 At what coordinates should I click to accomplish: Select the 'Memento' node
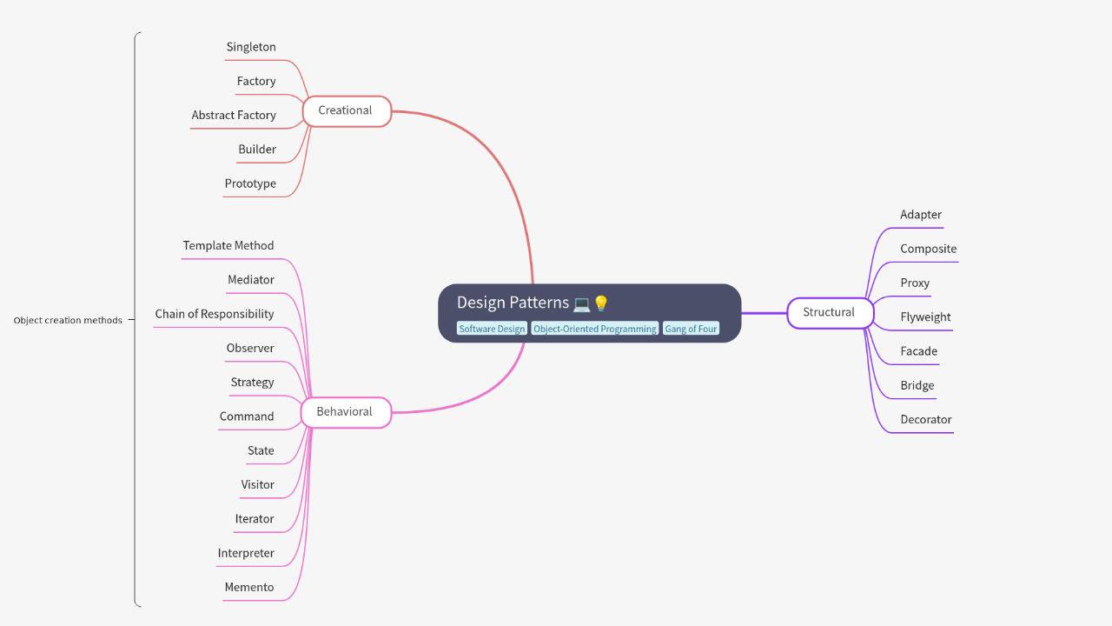click(249, 587)
